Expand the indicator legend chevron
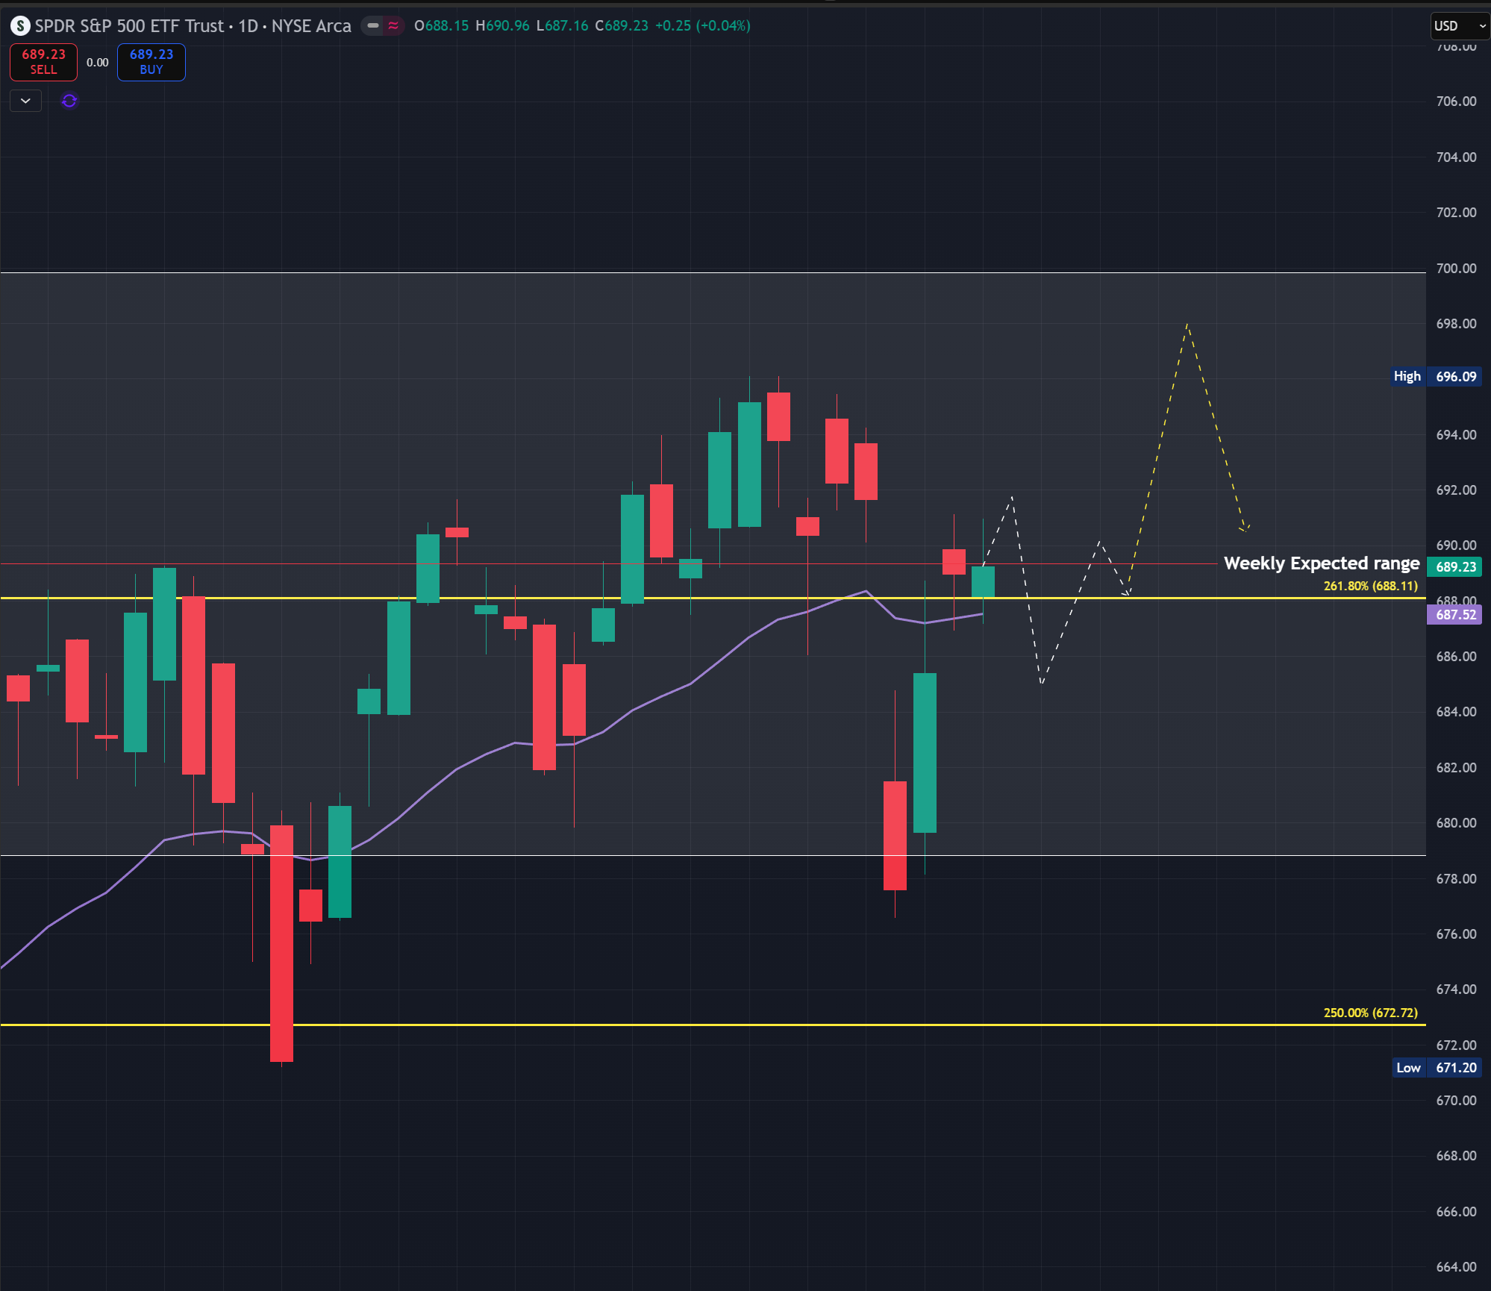 [25, 101]
